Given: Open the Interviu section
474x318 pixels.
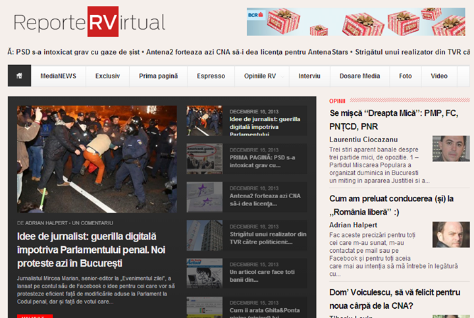Looking at the screenshot, I should pos(309,76).
